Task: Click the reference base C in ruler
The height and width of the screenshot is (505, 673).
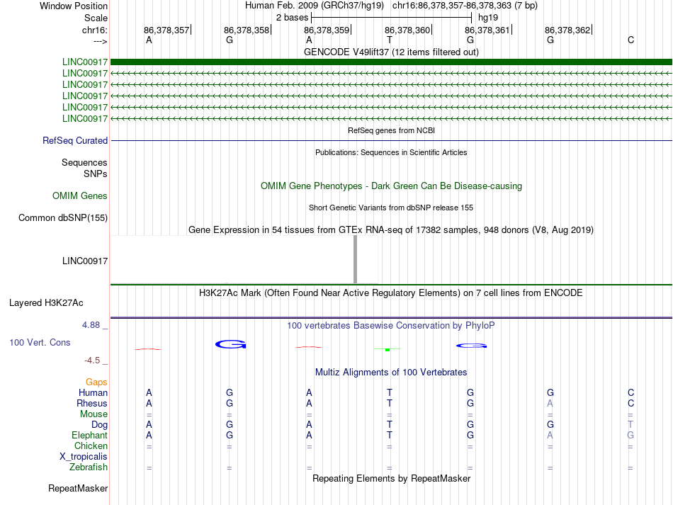Action: (630, 40)
